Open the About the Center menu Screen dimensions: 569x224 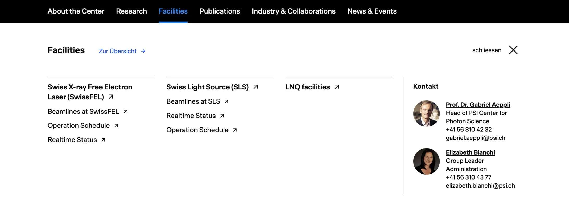[x=76, y=11]
